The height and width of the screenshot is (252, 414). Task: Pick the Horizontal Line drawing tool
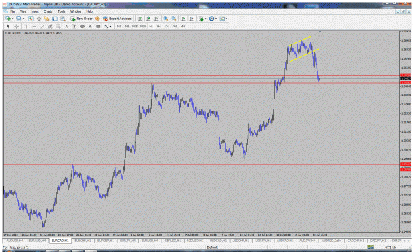(34, 26)
